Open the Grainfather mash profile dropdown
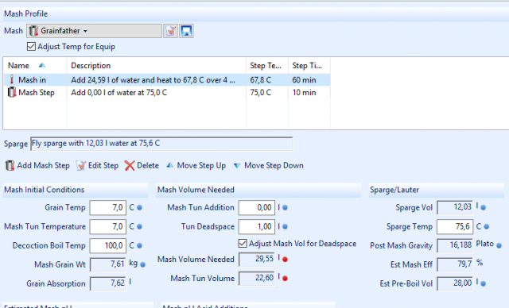The image size is (509, 308). tap(94, 31)
